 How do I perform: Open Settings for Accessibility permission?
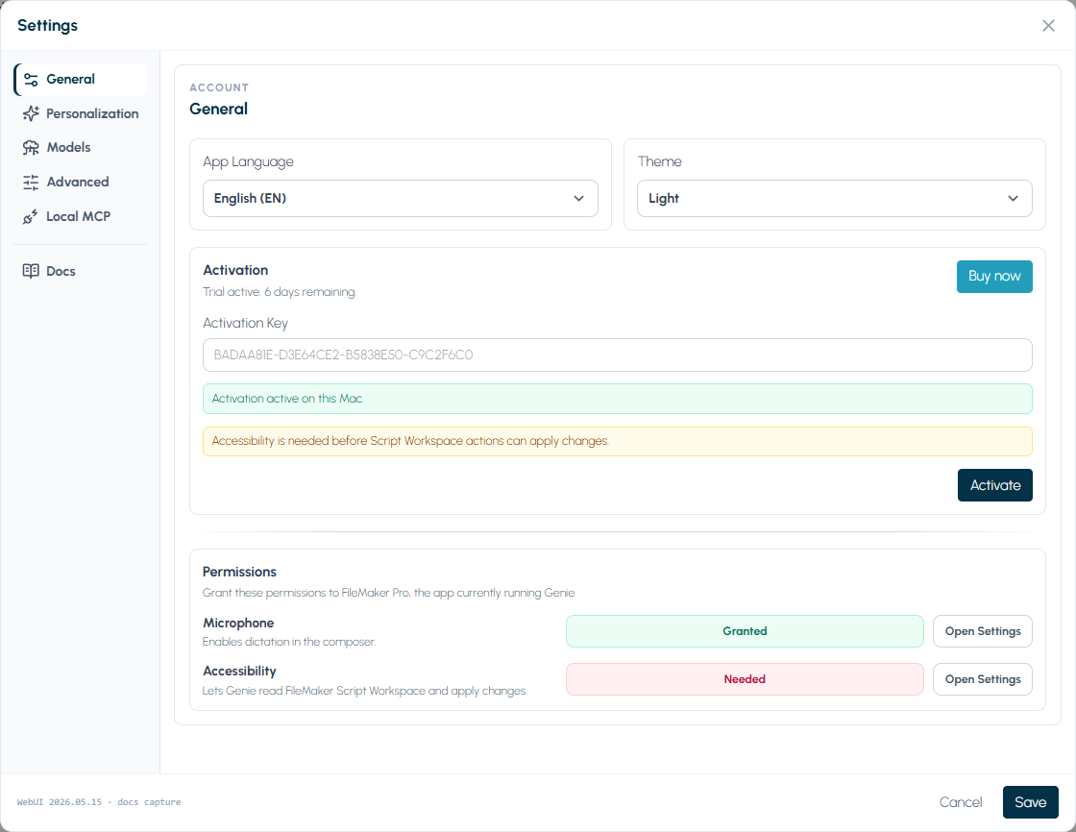(983, 679)
